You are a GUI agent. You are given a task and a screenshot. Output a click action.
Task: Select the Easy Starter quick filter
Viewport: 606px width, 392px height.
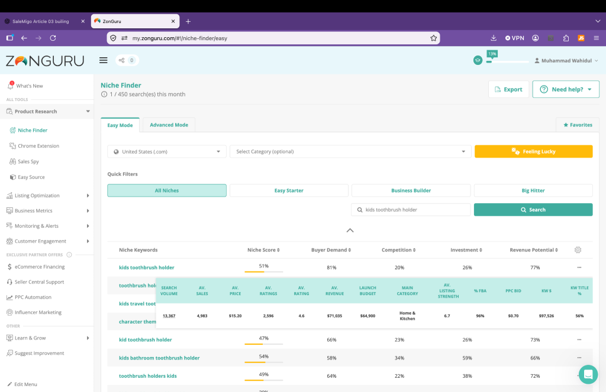(x=289, y=191)
